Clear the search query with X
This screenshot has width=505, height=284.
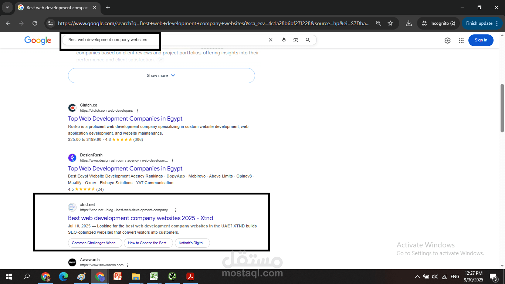270,40
